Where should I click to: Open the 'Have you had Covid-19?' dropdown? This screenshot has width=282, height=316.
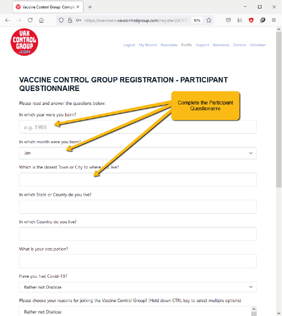click(x=138, y=287)
